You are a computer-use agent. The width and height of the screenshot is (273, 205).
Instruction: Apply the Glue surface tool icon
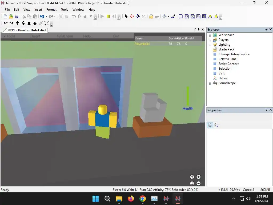(187, 16)
